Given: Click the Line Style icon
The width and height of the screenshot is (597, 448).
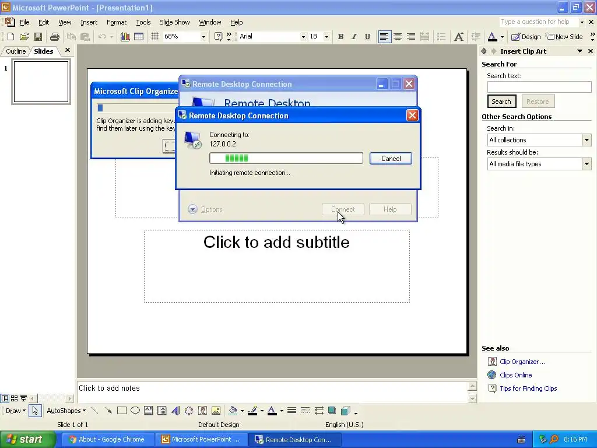Looking at the screenshot, I should pos(292,411).
